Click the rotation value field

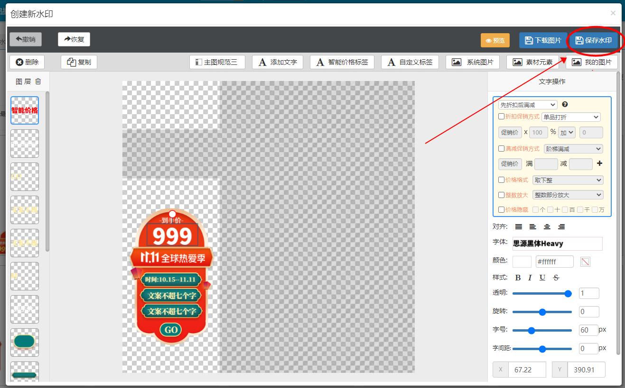589,312
